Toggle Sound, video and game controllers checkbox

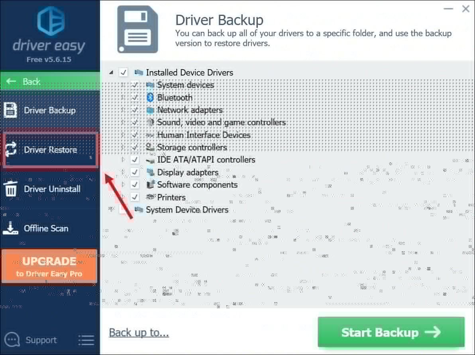click(x=135, y=122)
